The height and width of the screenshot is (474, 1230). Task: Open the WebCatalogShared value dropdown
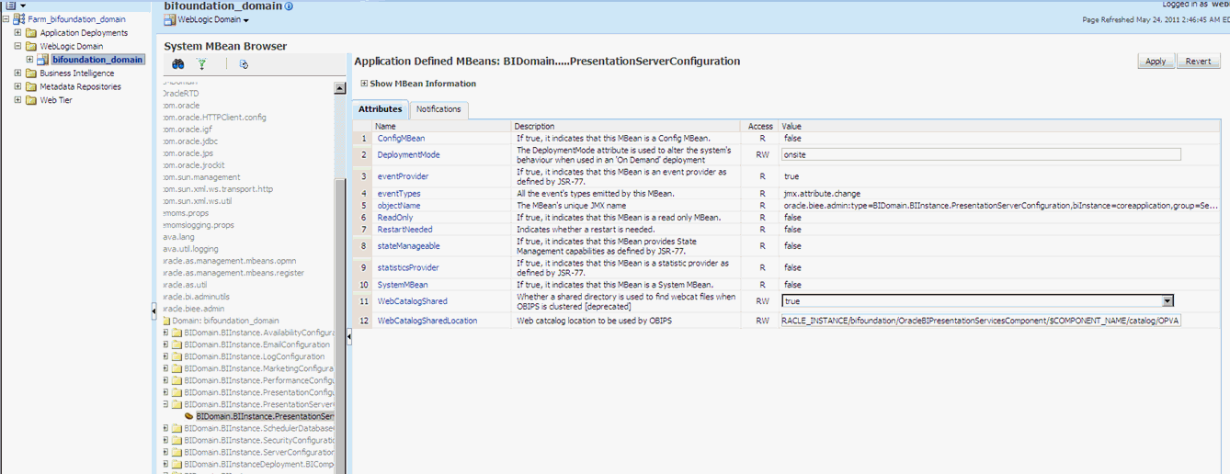click(1167, 301)
